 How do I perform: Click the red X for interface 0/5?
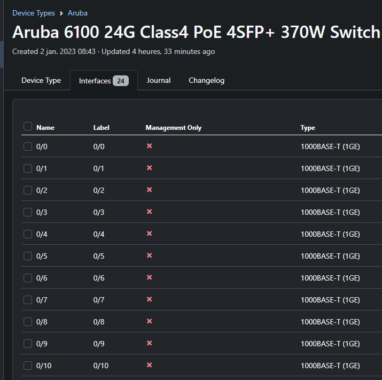(x=150, y=255)
